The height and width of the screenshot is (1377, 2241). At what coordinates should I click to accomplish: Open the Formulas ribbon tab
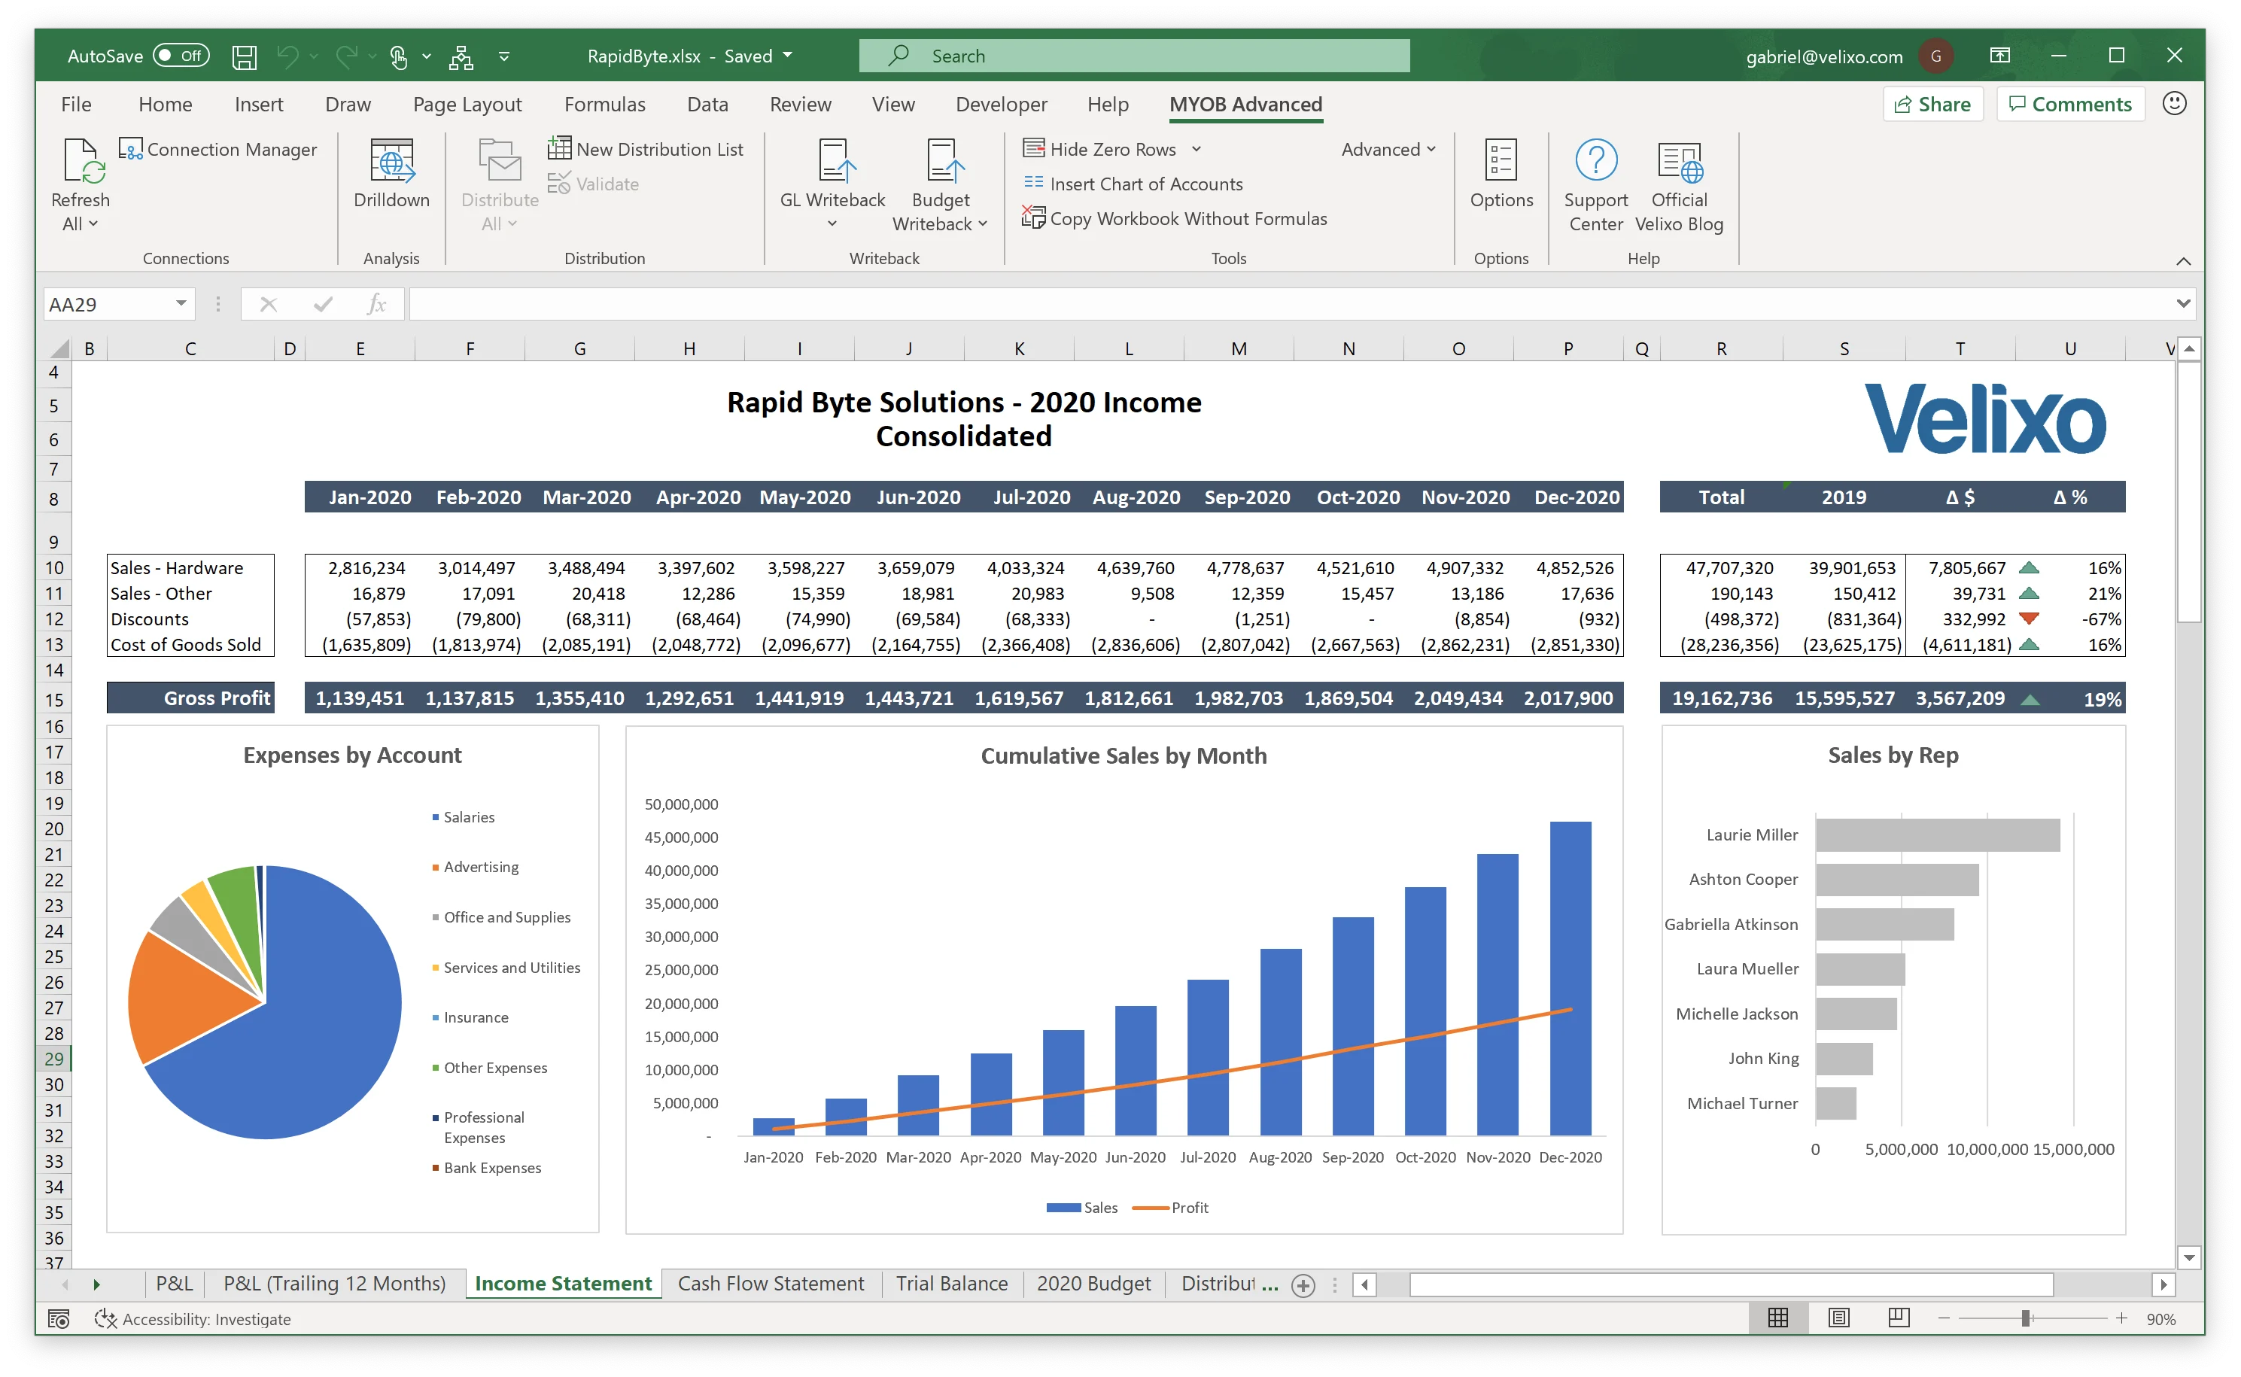pyautogui.click(x=604, y=105)
